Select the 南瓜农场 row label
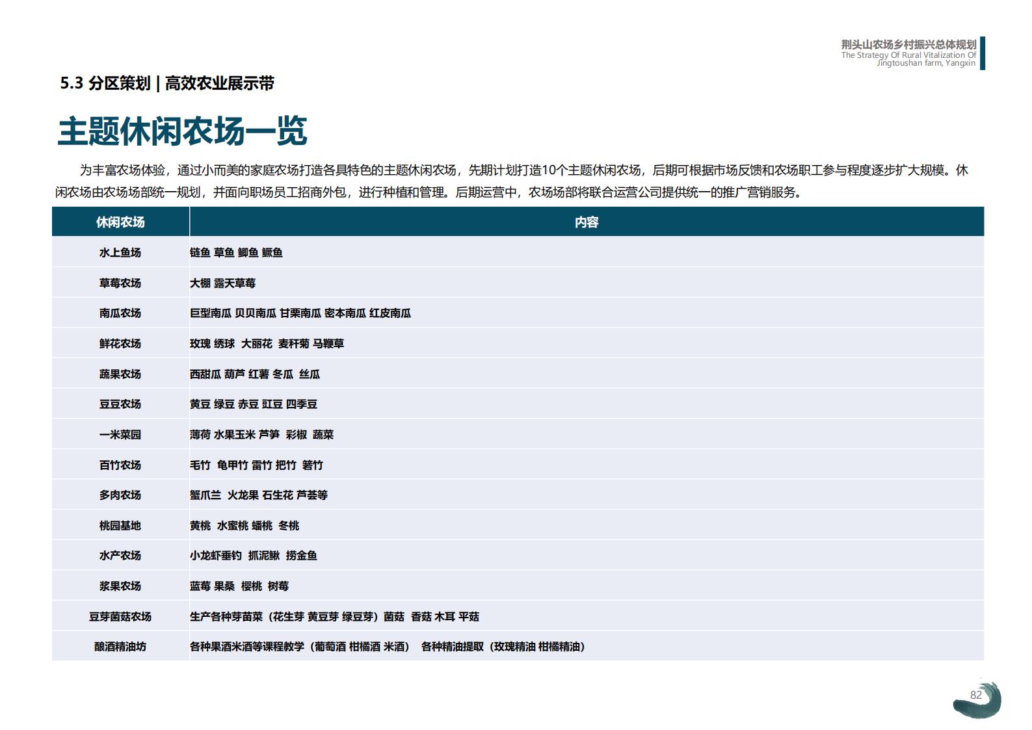 click(120, 313)
